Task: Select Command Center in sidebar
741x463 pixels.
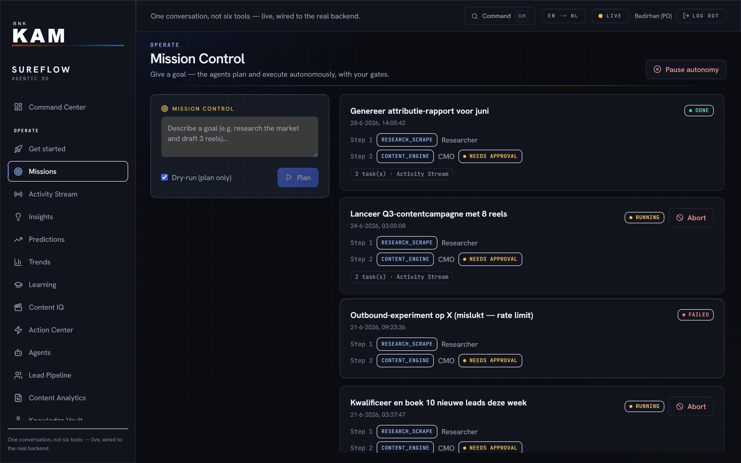Action: click(x=68, y=107)
